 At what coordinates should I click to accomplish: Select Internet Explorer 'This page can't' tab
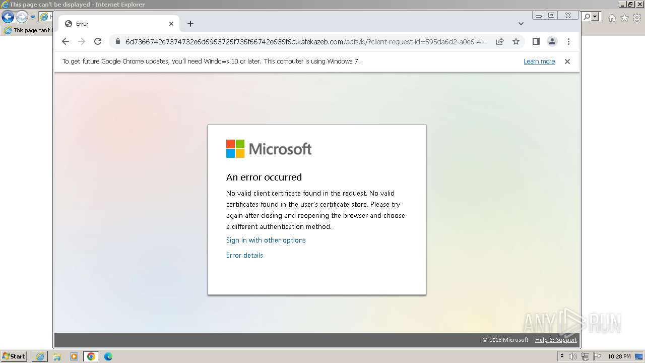pyautogui.click(x=28, y=30)
